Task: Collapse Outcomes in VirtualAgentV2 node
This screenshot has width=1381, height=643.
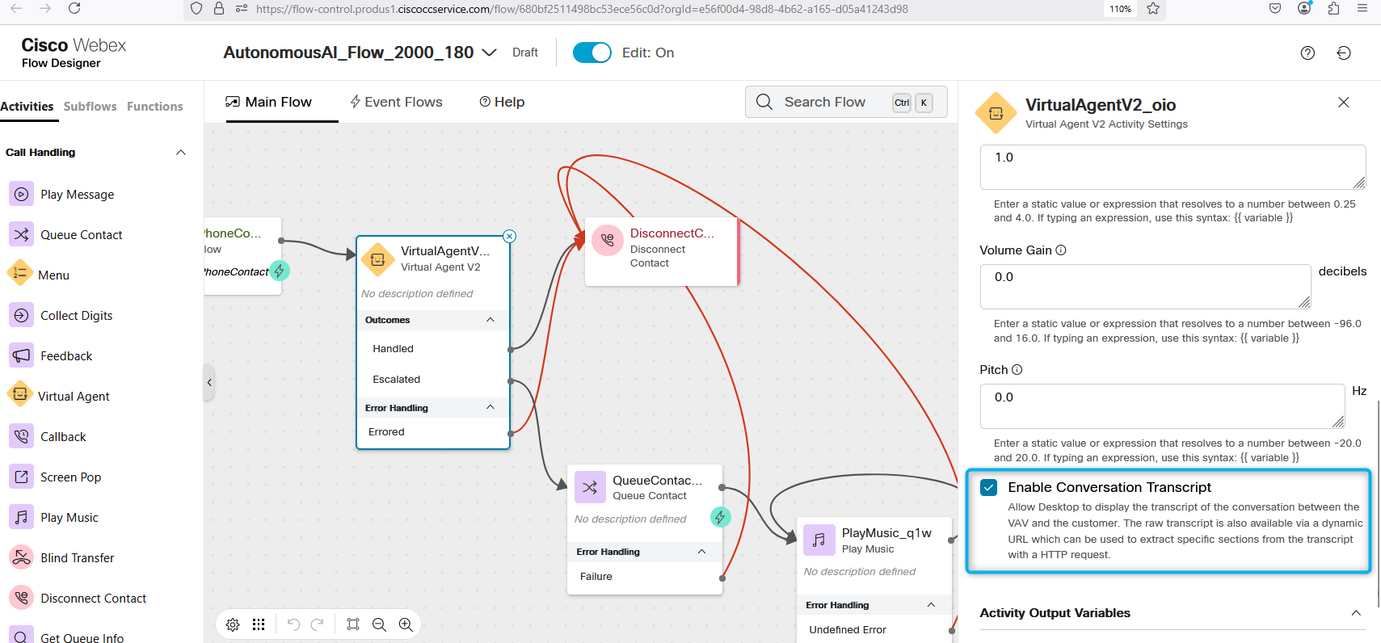Action: pyautogui.click(x=490, y=320)
